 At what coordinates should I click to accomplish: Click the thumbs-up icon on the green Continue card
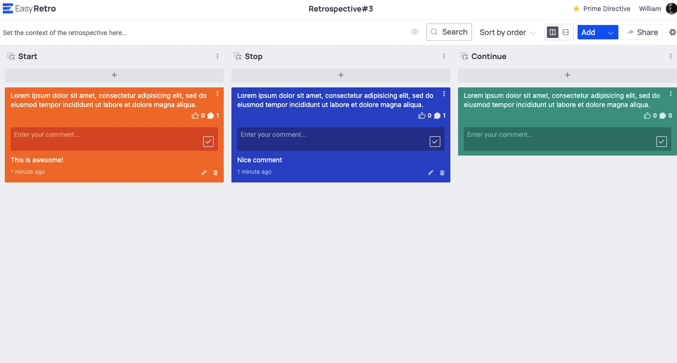click(x=647, y=116)
